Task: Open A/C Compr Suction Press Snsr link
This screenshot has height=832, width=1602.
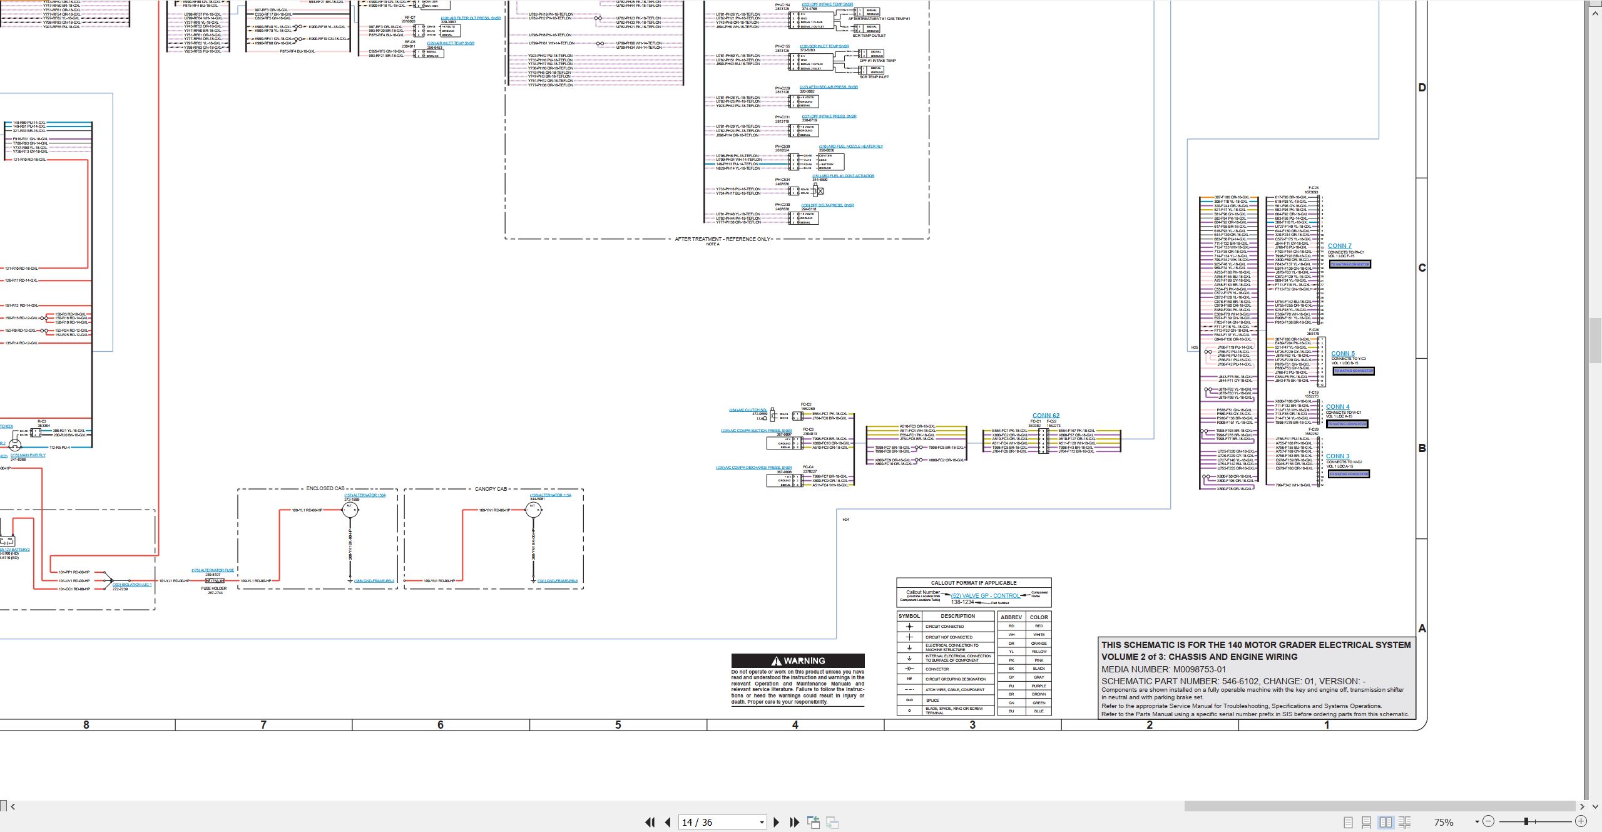Action: (x=756, y=431)
